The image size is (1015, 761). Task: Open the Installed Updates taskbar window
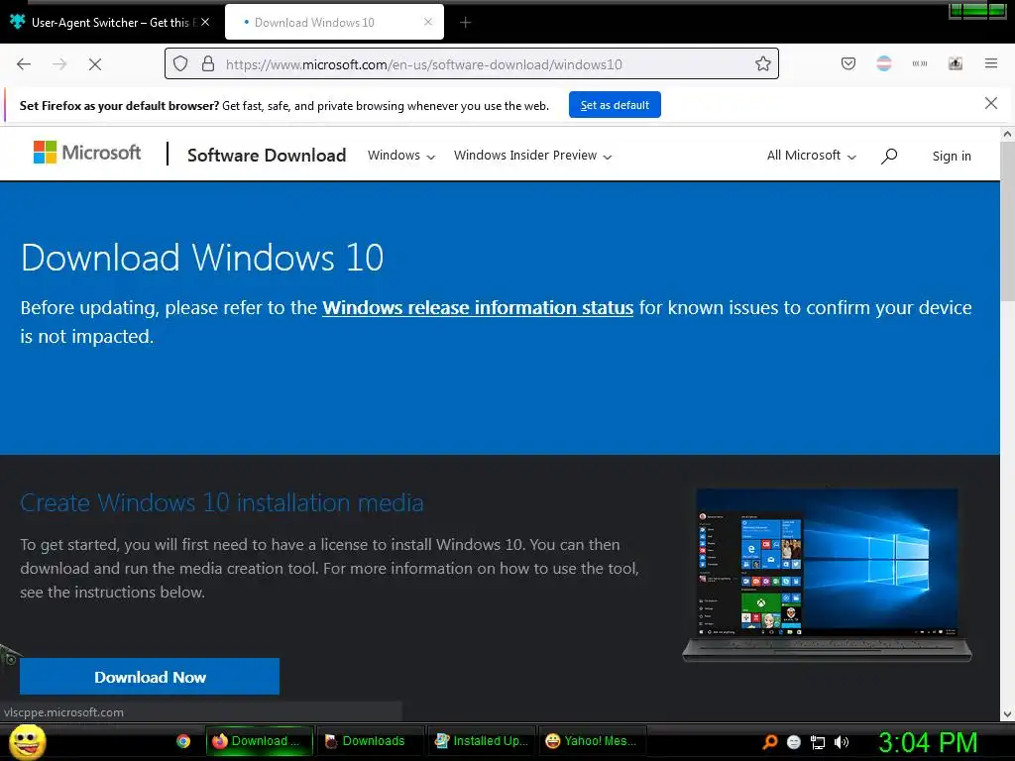coord(481,741)
